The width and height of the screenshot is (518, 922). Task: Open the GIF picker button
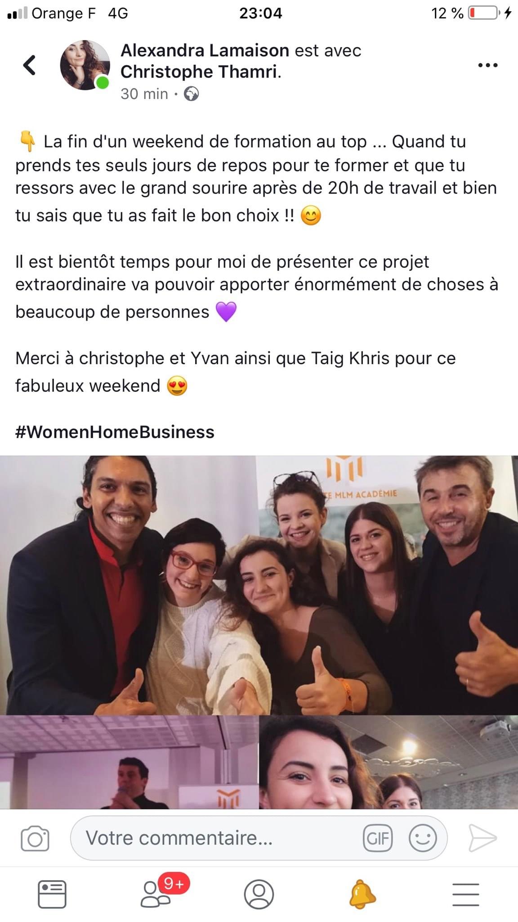(378, 838)
